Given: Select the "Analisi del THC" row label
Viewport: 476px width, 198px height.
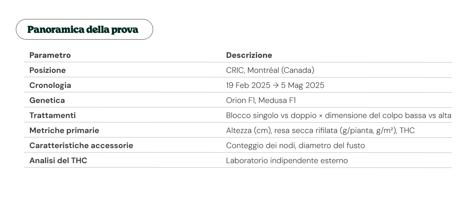Looking at the screenshot, I should tap(58, 160).
